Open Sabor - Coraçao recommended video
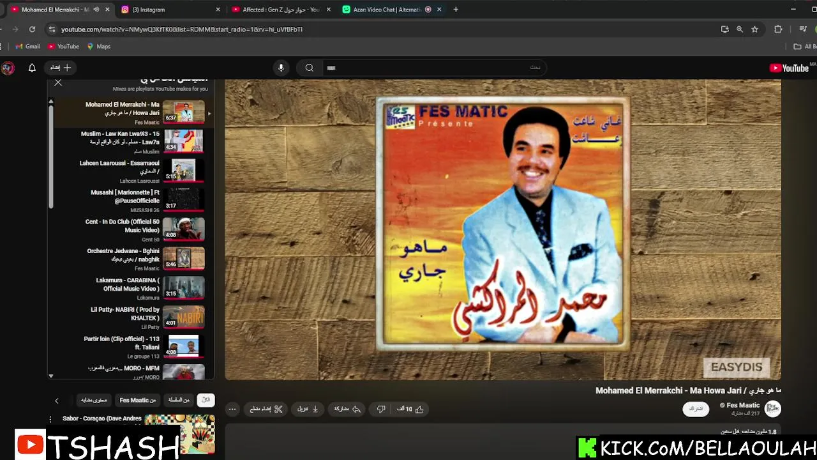 pos(179,434)
